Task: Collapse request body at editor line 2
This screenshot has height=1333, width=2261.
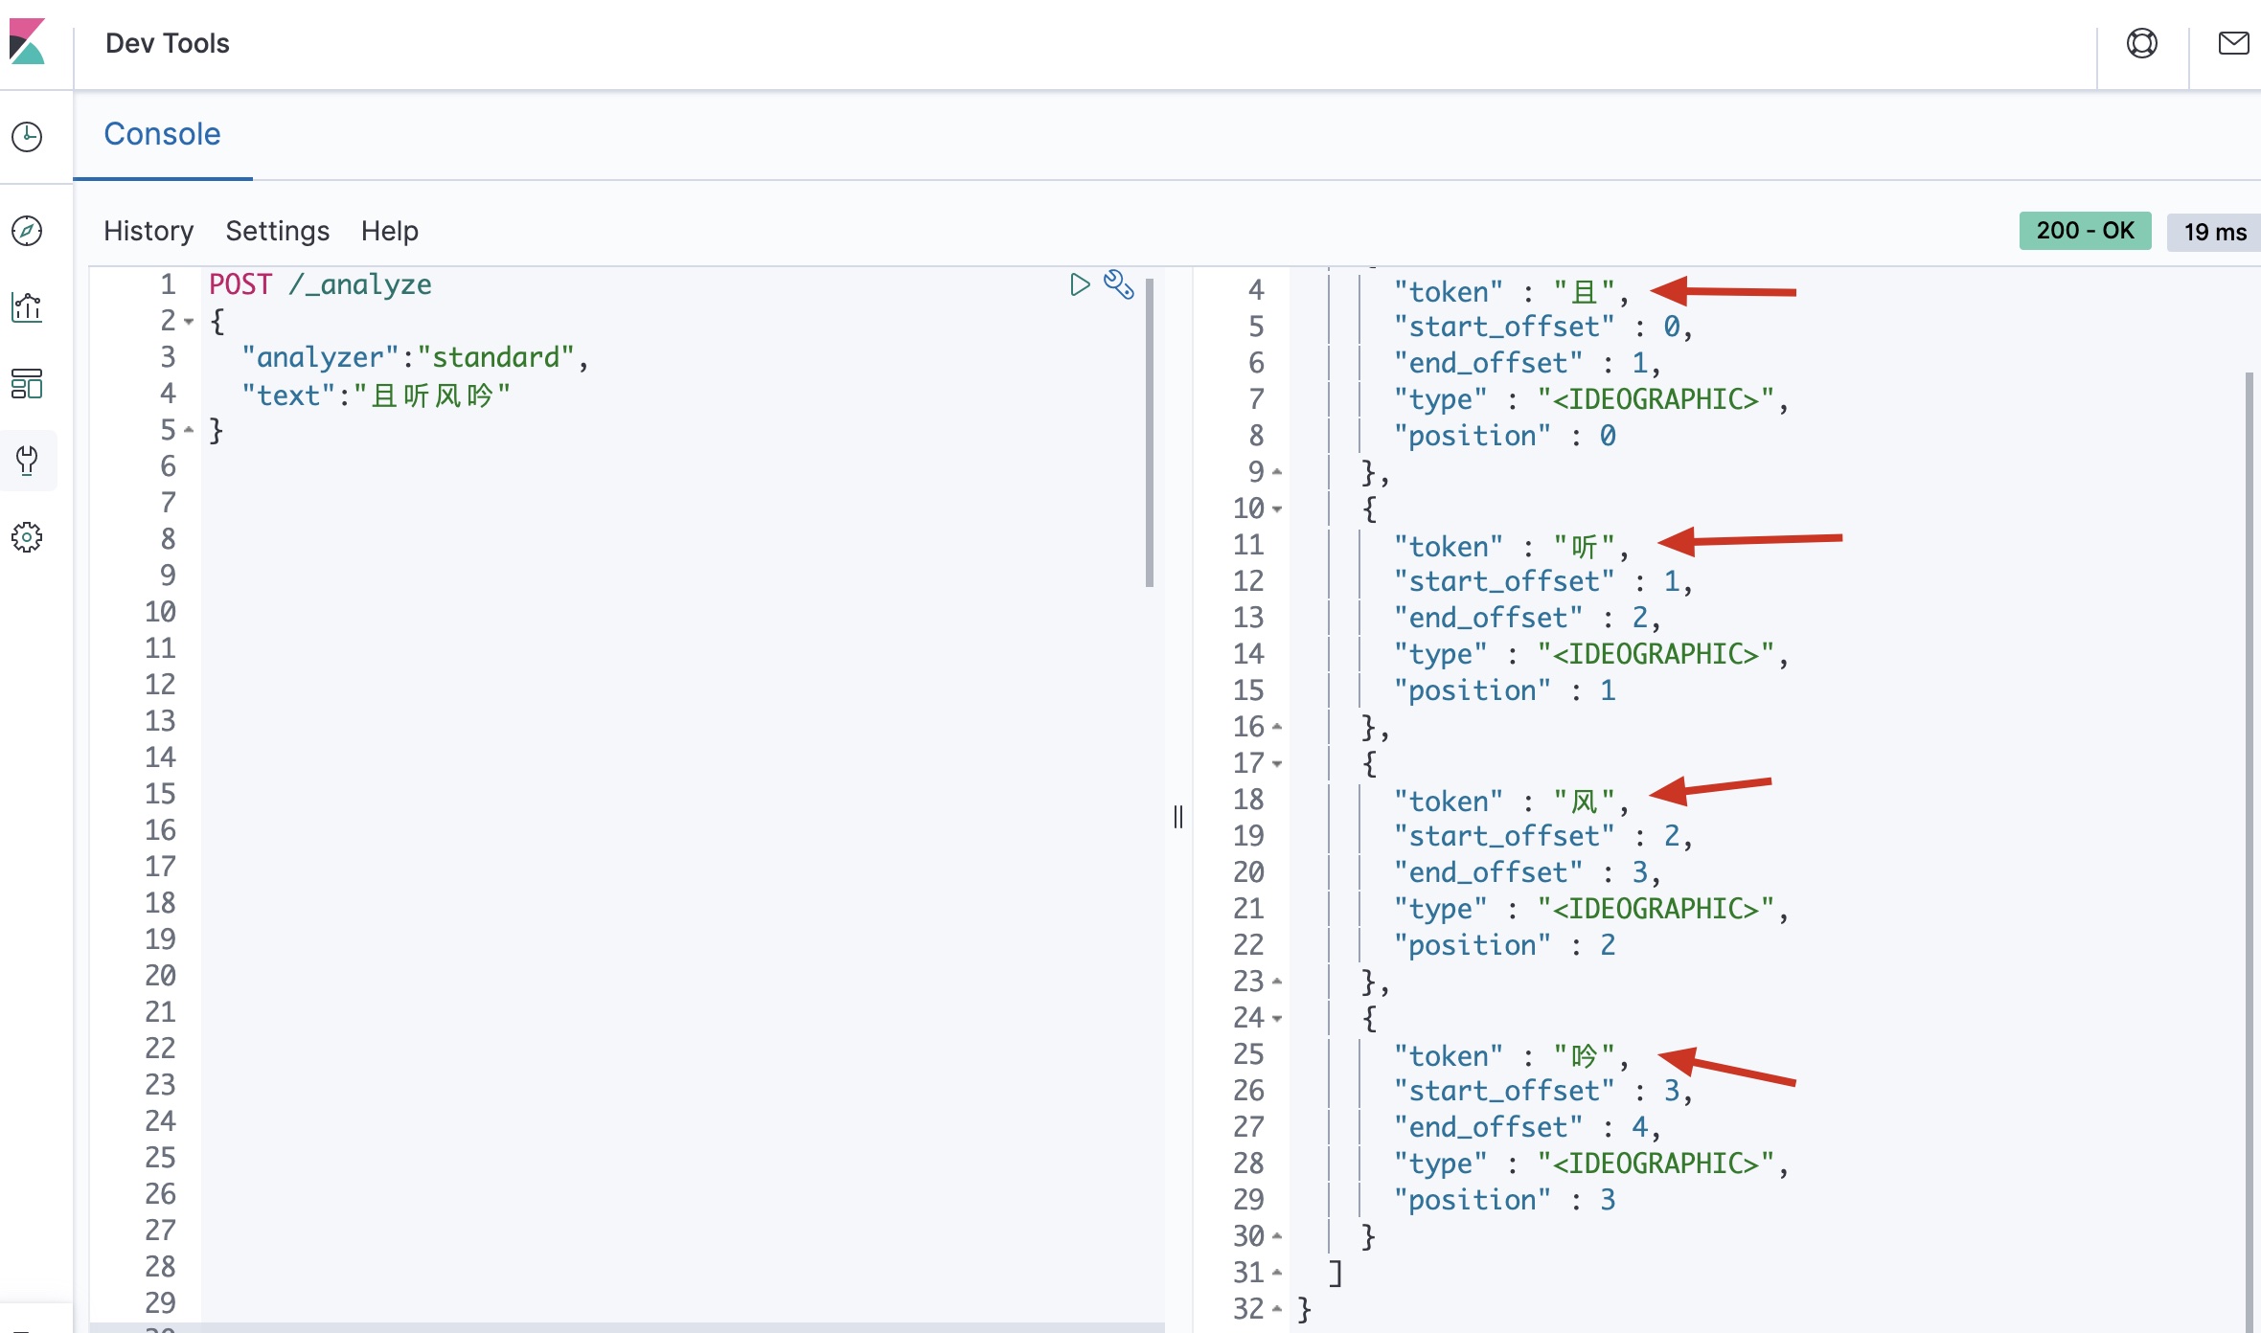Action: tap(189, 322)
